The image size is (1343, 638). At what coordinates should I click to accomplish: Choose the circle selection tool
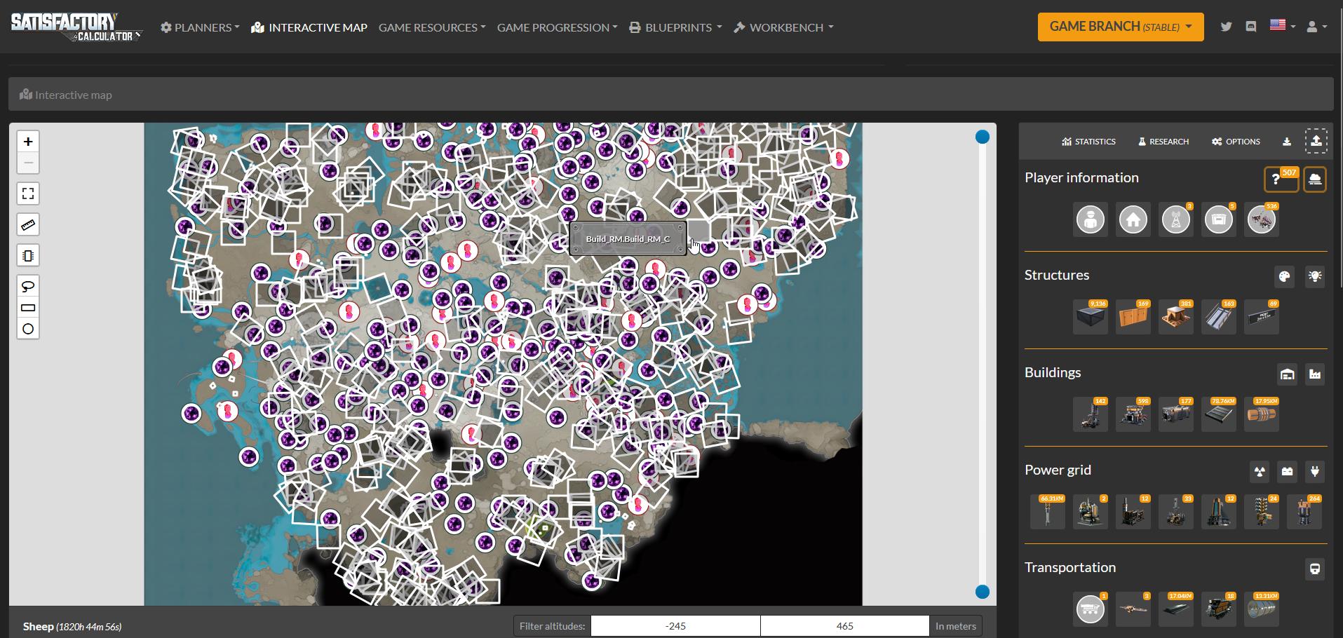pyautogui.click(x=28, y=329)
